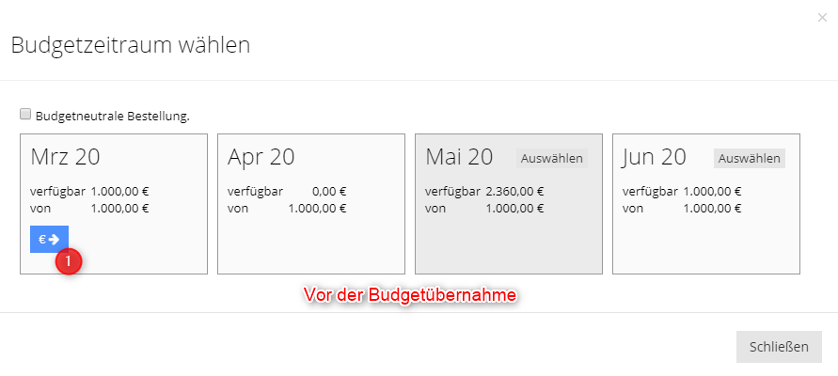The height and width of the screenshot is (376, 838).
Task: Click Apr 20's available amount 0,00 €
Action: click(329, 191)
